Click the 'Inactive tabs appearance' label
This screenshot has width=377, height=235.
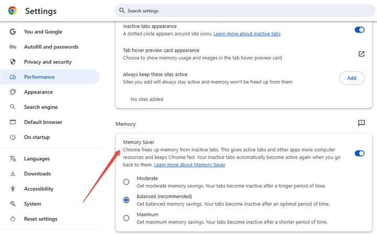click(150, 26)
